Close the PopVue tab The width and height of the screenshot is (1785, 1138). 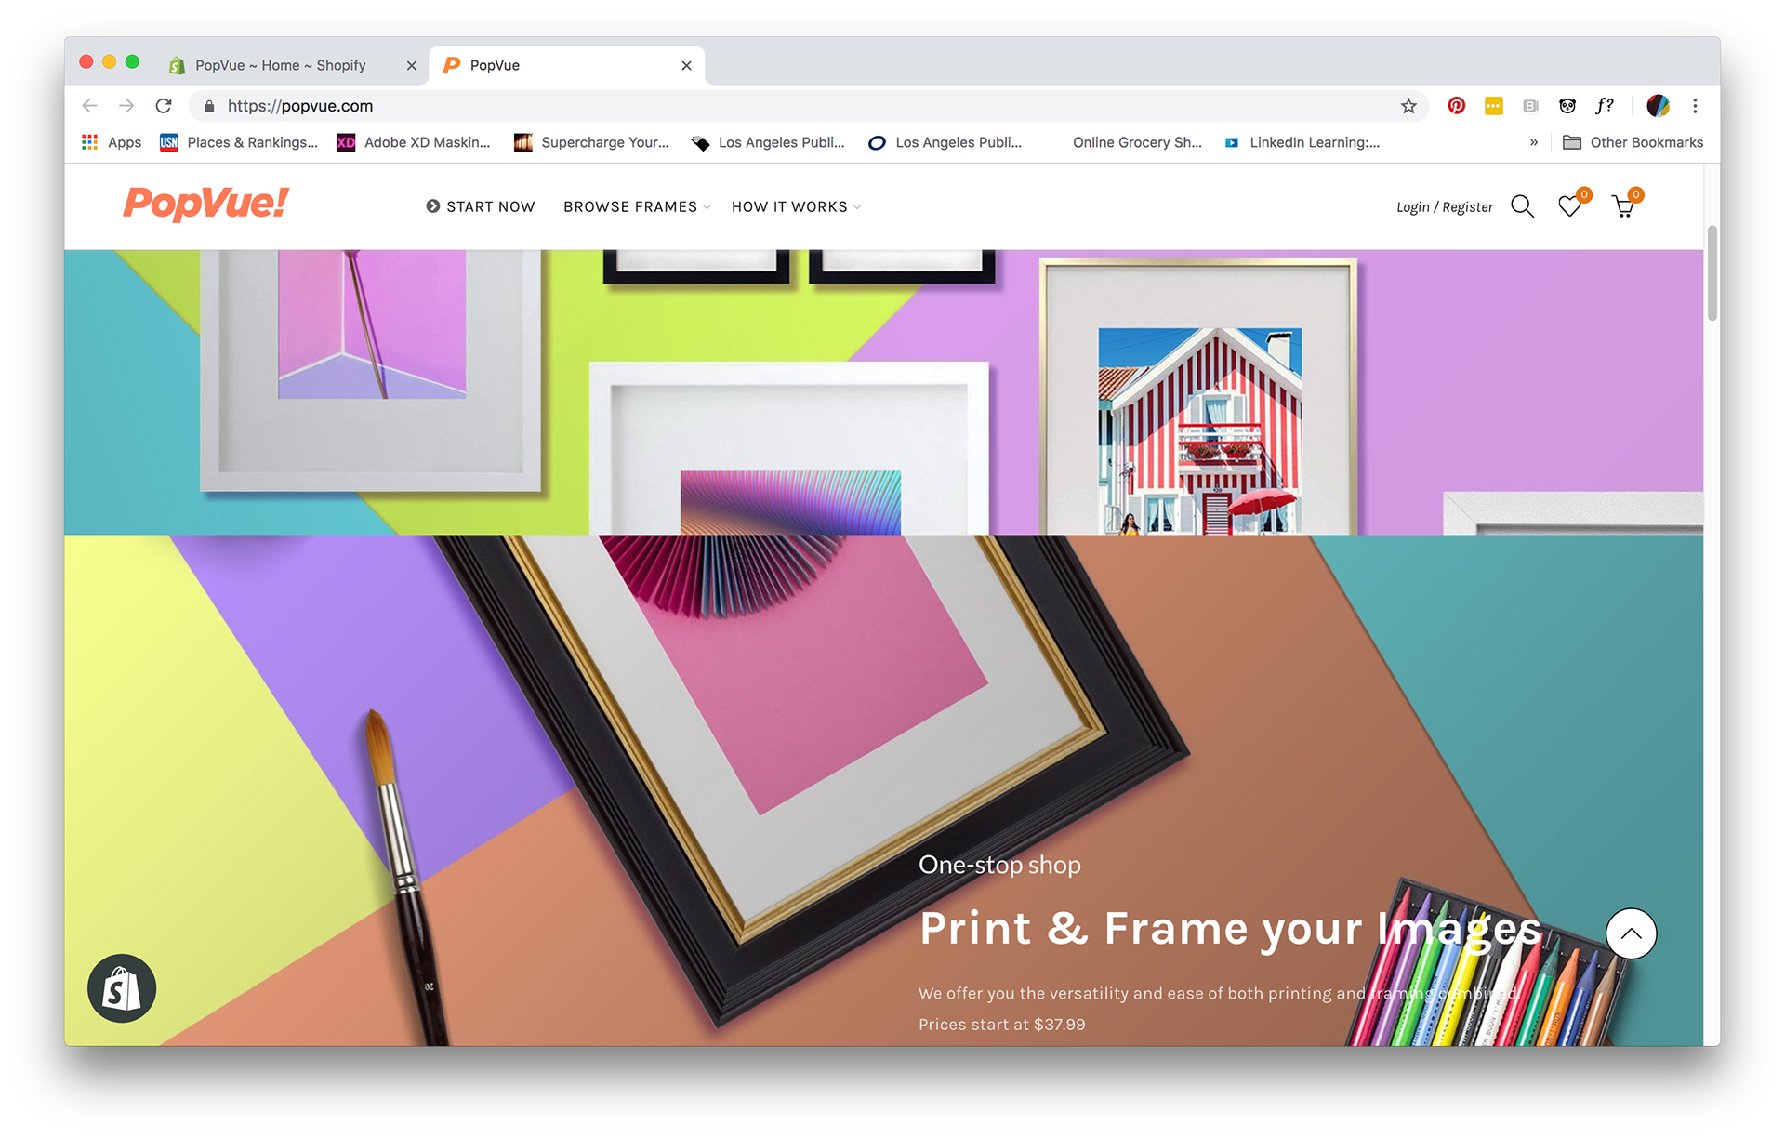[x=686, y=65]
